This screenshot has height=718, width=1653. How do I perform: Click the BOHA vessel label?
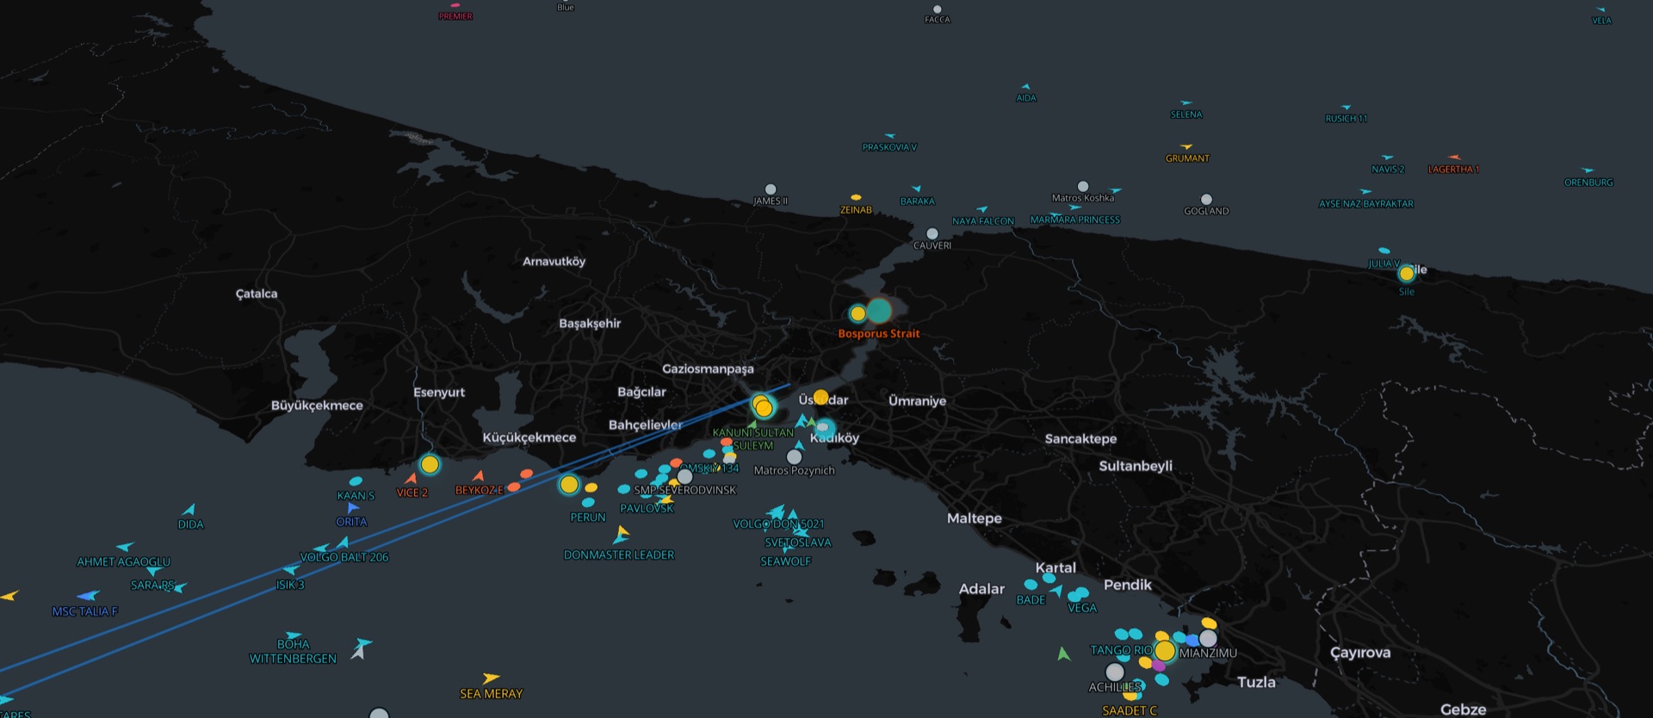pyautogui.click(x=294, y=644)
